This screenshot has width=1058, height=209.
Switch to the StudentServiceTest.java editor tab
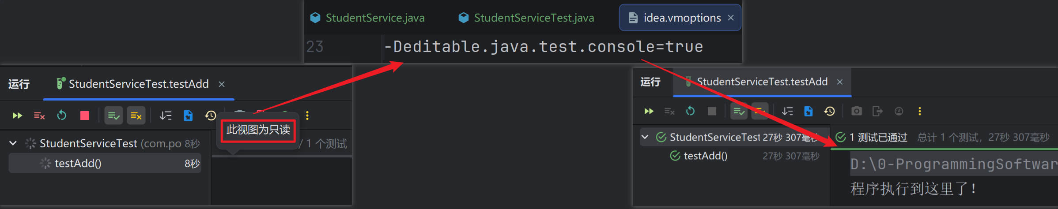click(533, 18)
